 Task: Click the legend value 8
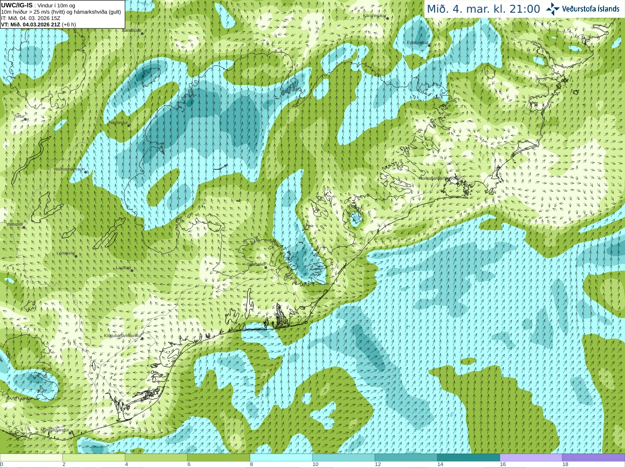(x=251, y=465)
